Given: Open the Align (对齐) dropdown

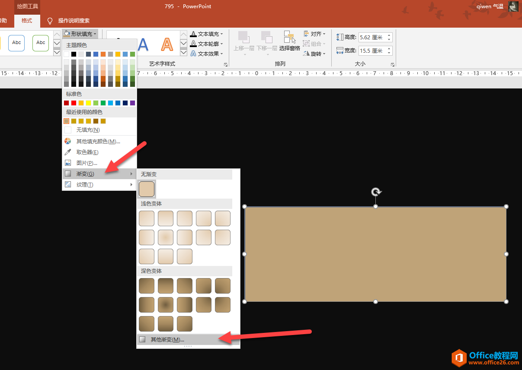Looking at the screenshot, I should click(315, 34).
